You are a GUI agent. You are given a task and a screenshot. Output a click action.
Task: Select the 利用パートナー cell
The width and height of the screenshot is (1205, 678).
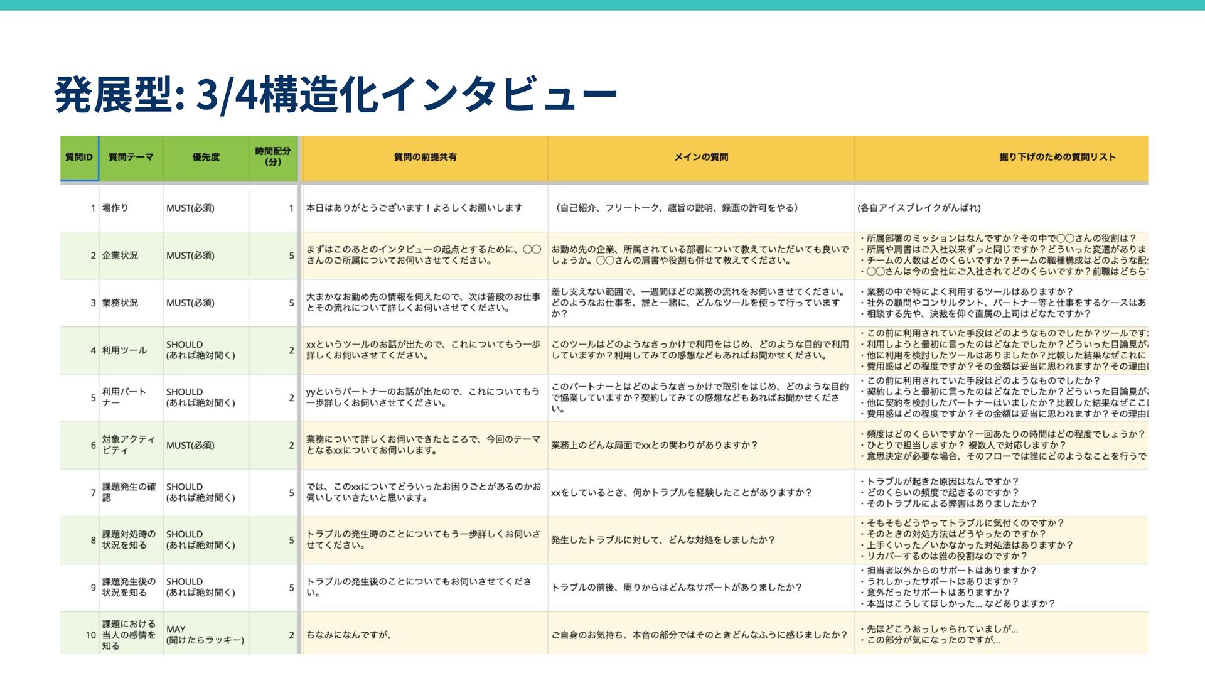pos(124,397)
